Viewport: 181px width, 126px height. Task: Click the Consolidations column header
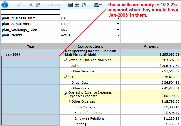click(90, 46)
